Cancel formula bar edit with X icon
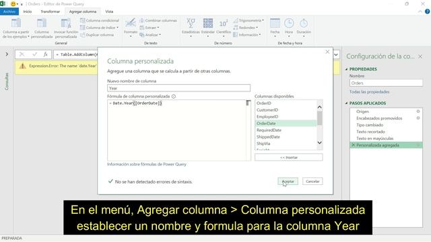This screenshot has height=242, width=431. pos(22,54)
